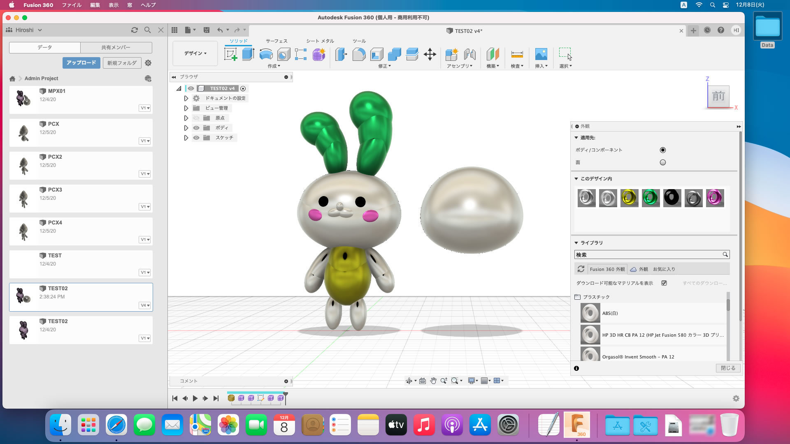Click the library 検索 search field
The height and width of the screenshot is (444, 790).
(648, 255)
